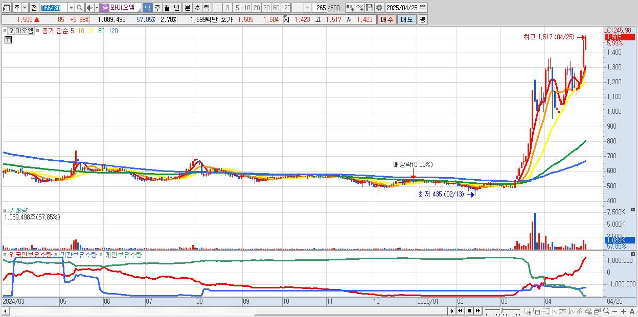Click the speaker sound icon in toolbar

89,8
